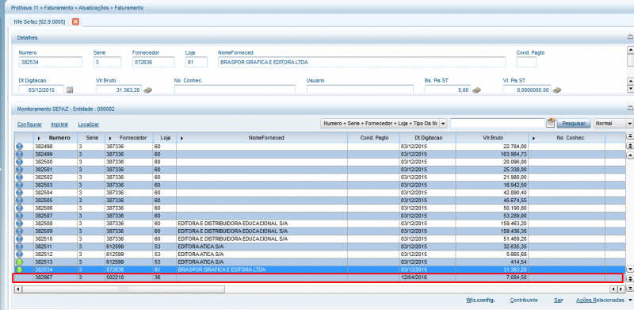Screen dimensions: 634x310
Task: Select blue status icon for row 382502
Action: (19, 178)
